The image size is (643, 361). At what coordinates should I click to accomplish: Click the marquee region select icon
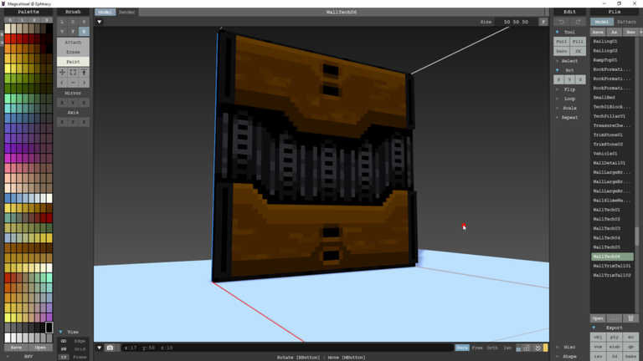[73, 73]
